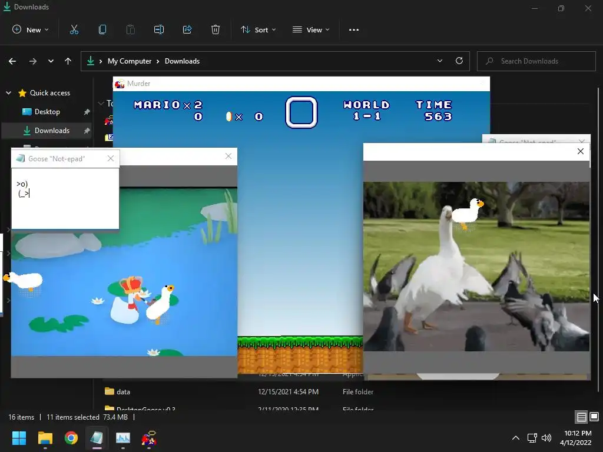Viewport: 603px width, 452px height.
Task: Close the goose and pigeons photo window
Action: coord(581,151)
